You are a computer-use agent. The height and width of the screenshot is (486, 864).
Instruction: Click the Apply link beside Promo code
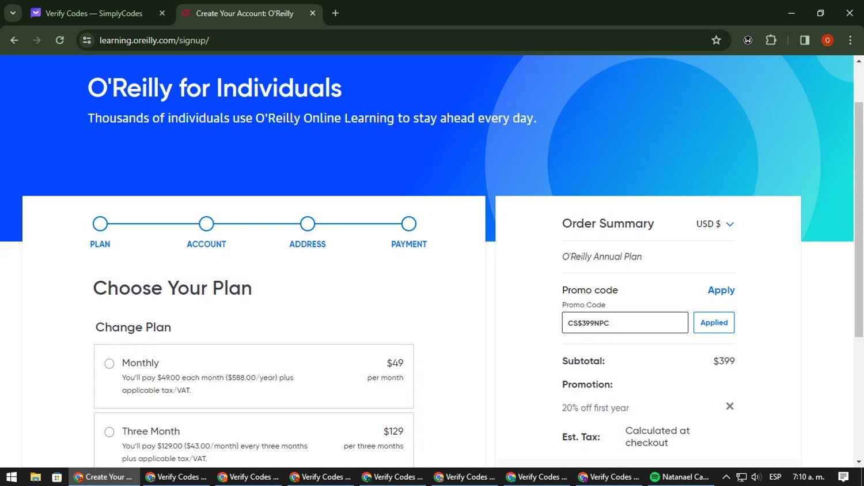pos(721,290)
